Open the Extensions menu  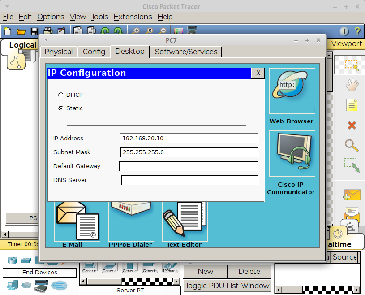click(133, 17)
